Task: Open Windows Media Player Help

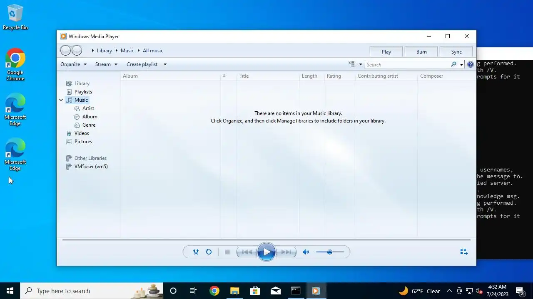Action: pos(471,64)
